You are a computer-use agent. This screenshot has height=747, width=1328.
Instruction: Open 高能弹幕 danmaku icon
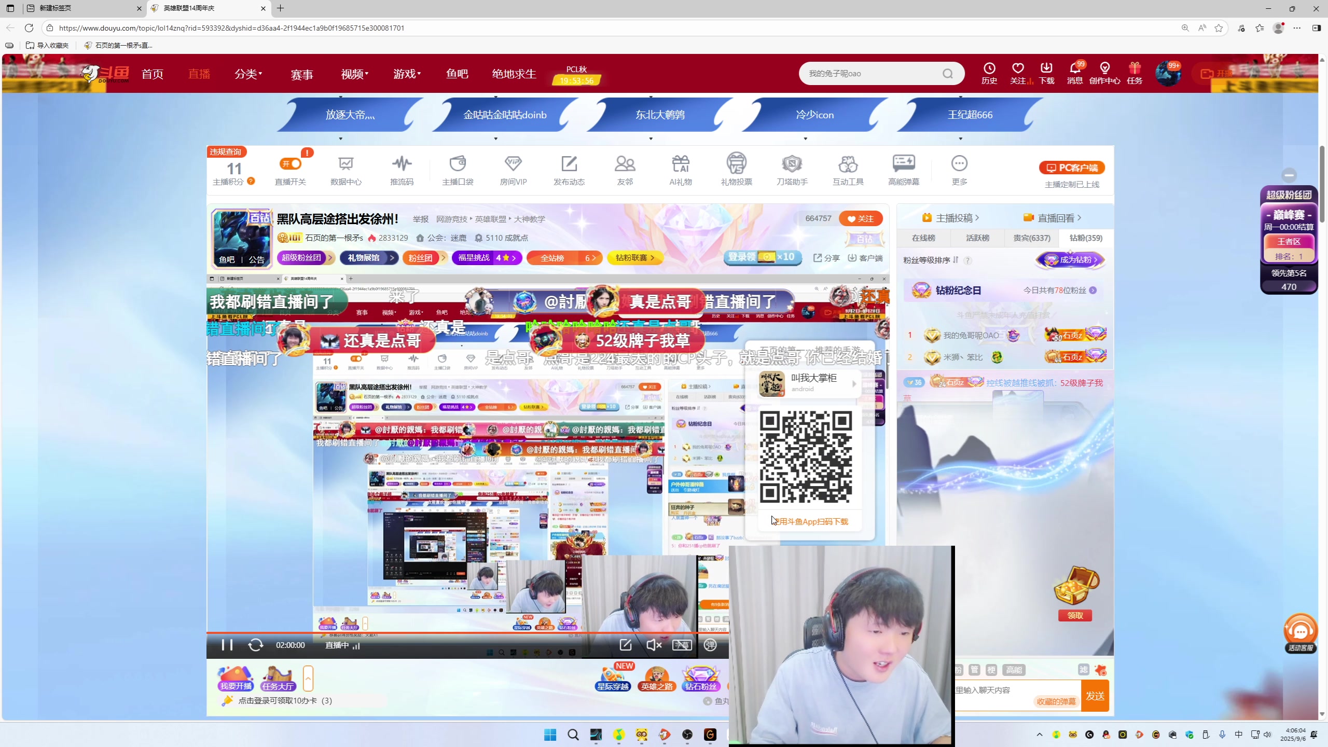pyautogui.click(x=904, y=170)
